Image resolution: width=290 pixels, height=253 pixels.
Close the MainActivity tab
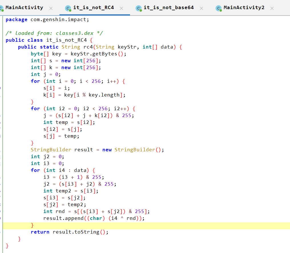[51, 8]
